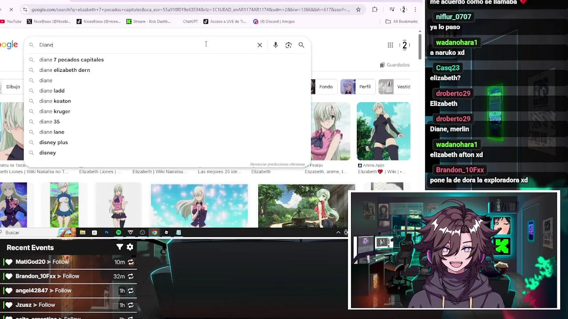Image resolution: width=568 pixels, height=319 pixels.
Task: Start voice search with the microphone icon
Action: 276,45
